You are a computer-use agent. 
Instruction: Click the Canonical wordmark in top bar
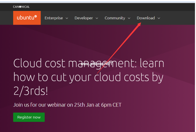click(x=21, y=7)
